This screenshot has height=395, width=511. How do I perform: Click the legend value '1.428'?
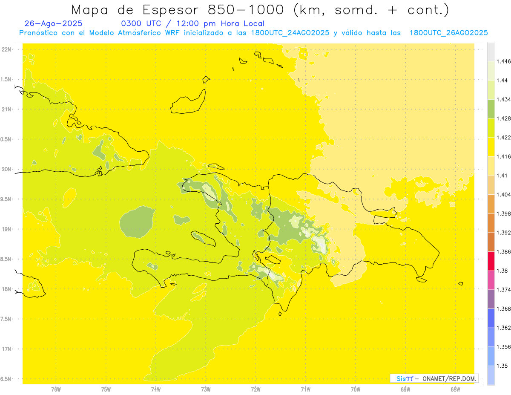pos(504,118)
